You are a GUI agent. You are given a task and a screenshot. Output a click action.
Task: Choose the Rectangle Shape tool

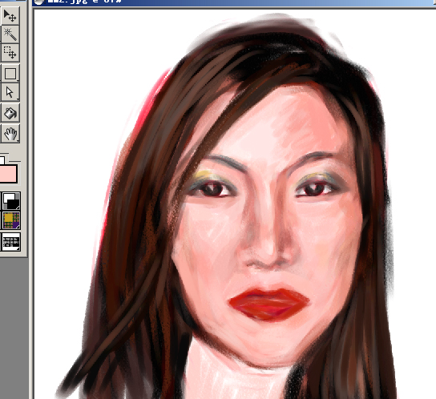tap(10, 74)
